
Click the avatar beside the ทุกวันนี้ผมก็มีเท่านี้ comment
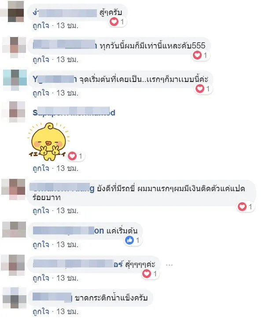14,48
